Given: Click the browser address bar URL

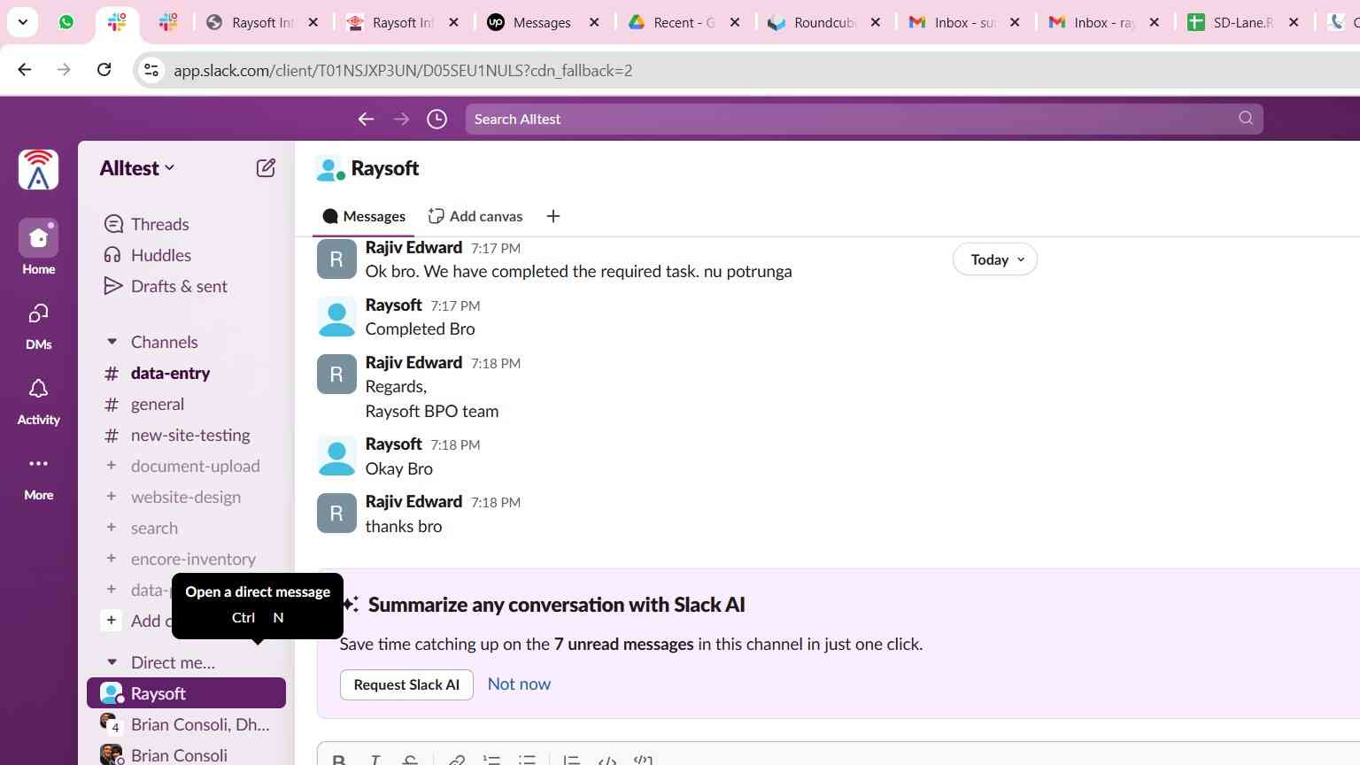Looking at the screenshot, I should point(403,71).
